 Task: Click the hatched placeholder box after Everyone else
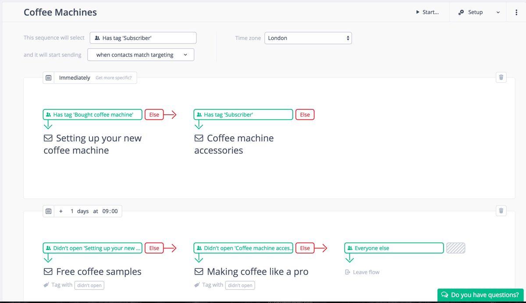click(456, 248)
